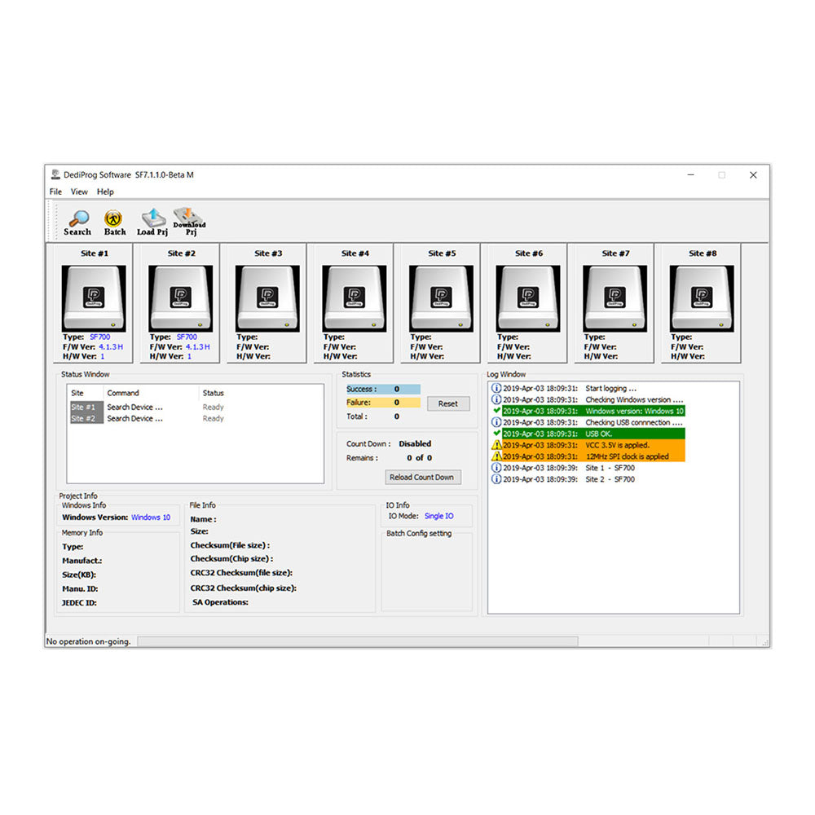This screenshot has width=815, height=815.
Task: Click the info icon beside Start logging entry
Action: (496, 388)
